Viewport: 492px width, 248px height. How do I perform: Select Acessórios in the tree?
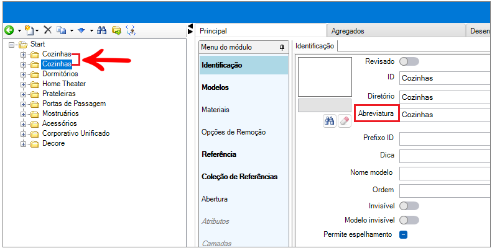[60, 123]
